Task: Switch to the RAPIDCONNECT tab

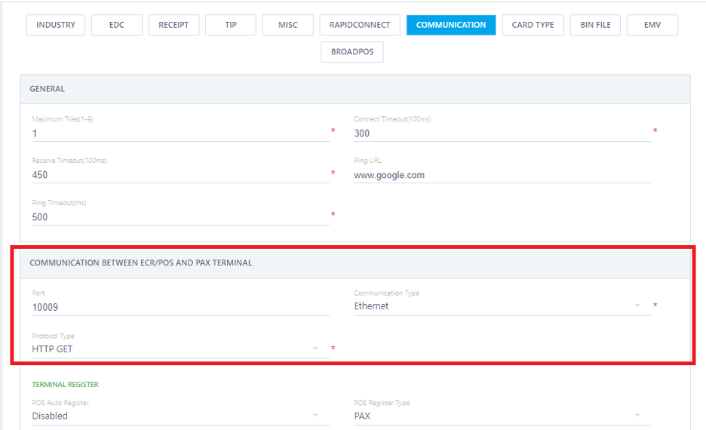Action: 360,25
